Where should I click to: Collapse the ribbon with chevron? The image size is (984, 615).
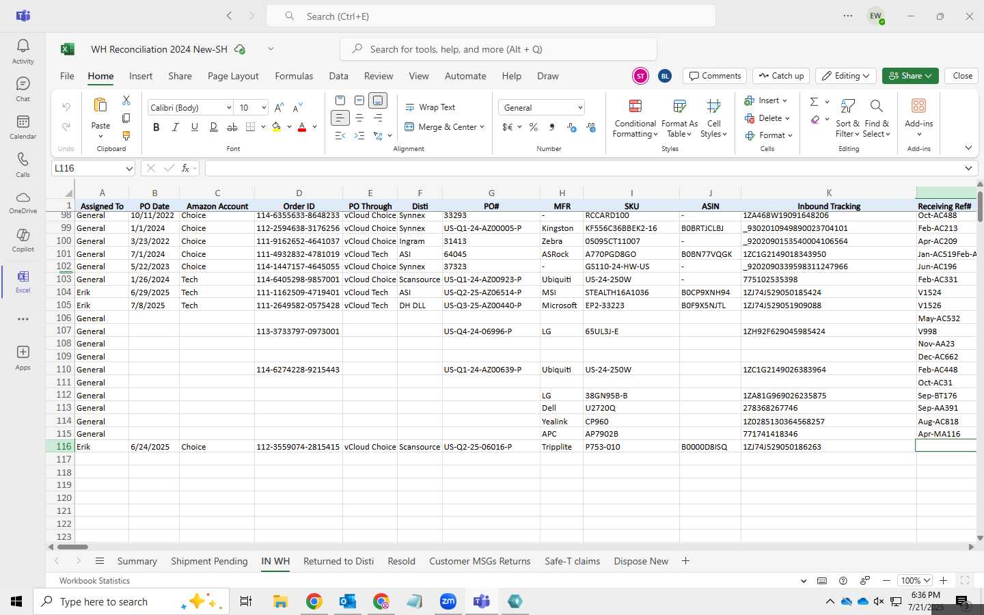pos(968,148)
